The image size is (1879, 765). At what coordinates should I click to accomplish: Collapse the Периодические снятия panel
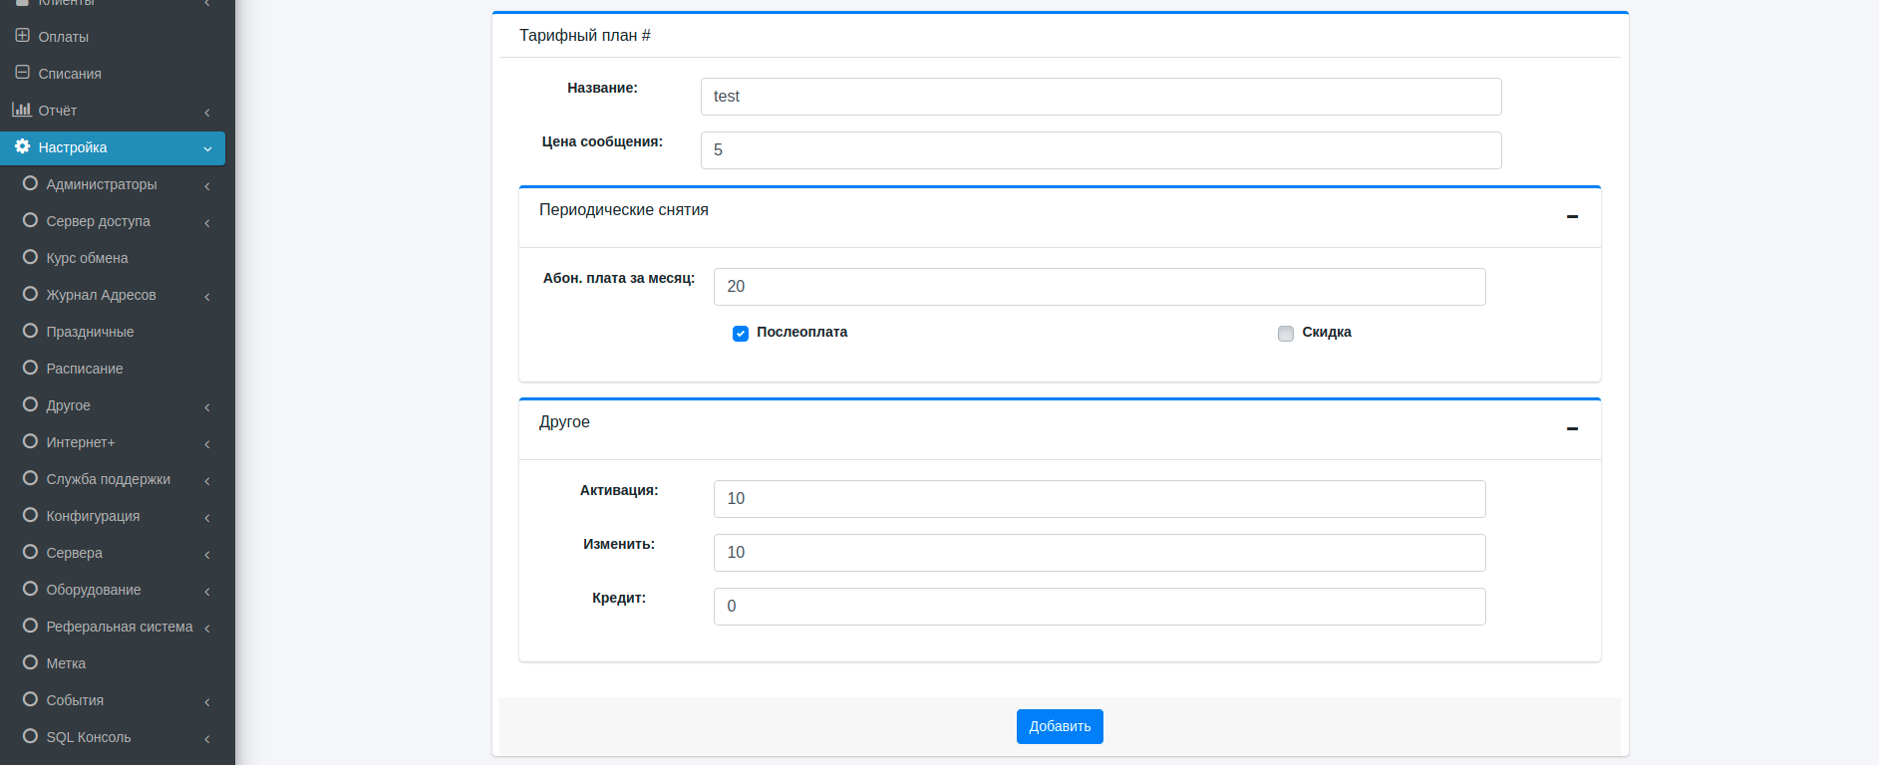[1572, 216]
